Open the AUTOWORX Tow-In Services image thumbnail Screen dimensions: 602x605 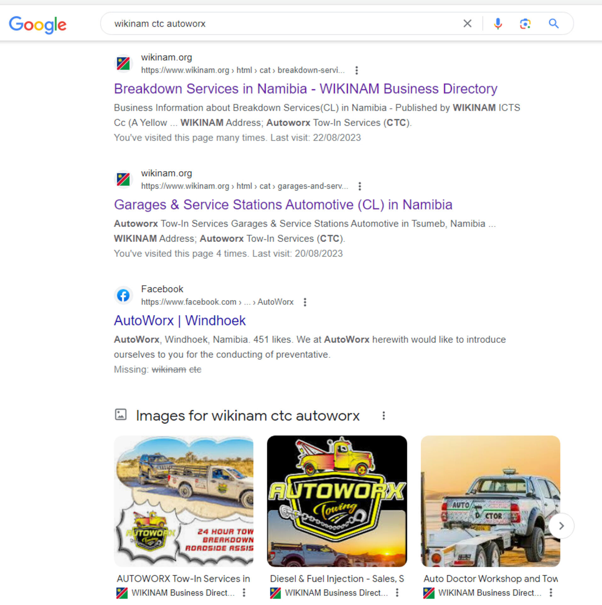pos(184,501)
